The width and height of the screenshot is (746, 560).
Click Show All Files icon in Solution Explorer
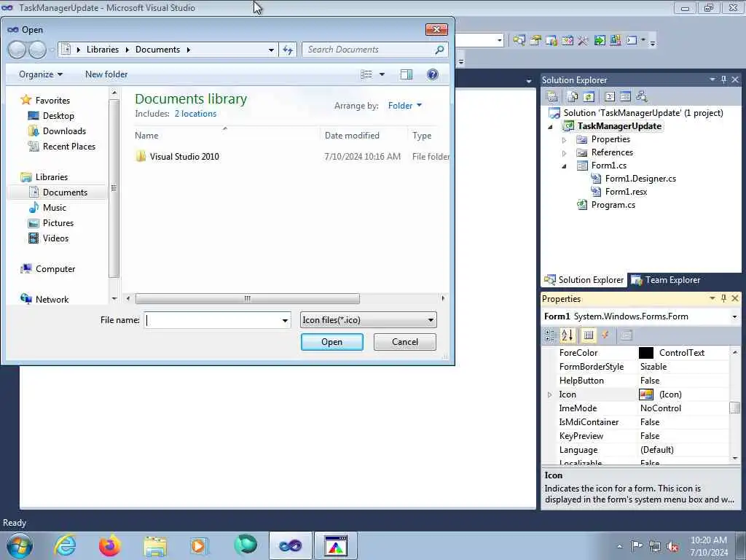(573, 97)
